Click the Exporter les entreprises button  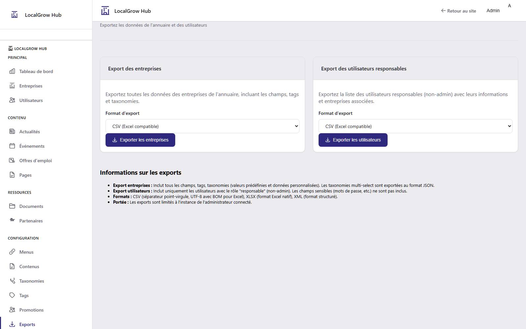point(140,140)
